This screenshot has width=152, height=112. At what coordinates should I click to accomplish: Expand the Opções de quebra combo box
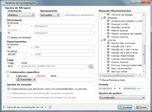point(122,97)
